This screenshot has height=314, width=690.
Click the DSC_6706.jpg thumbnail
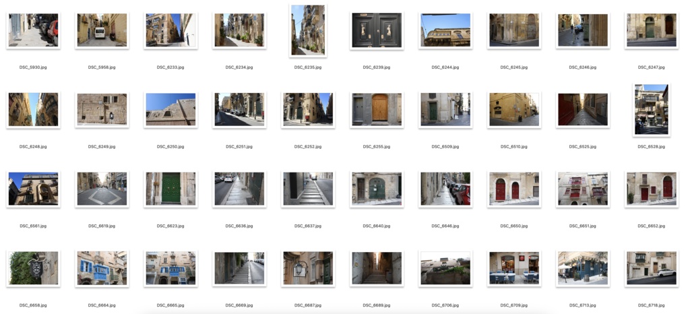(x=445, y=268)
